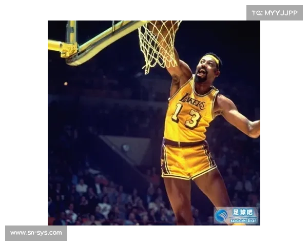Click the player's face

click(x=205, y=70)
